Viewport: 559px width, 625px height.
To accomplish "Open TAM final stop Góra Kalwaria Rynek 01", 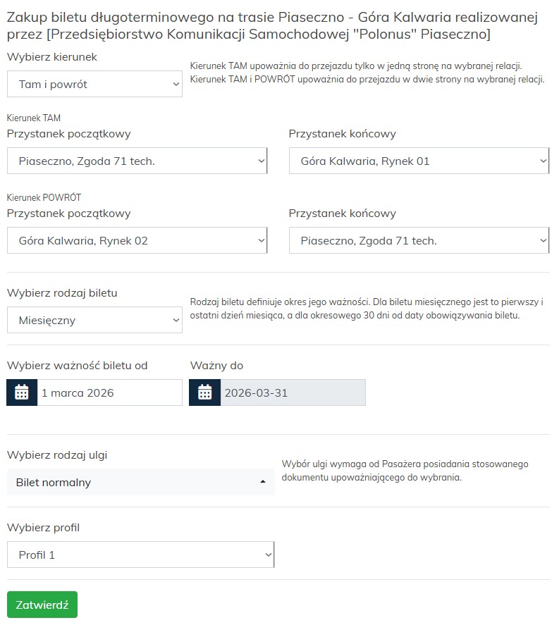I will click(419, 161).
